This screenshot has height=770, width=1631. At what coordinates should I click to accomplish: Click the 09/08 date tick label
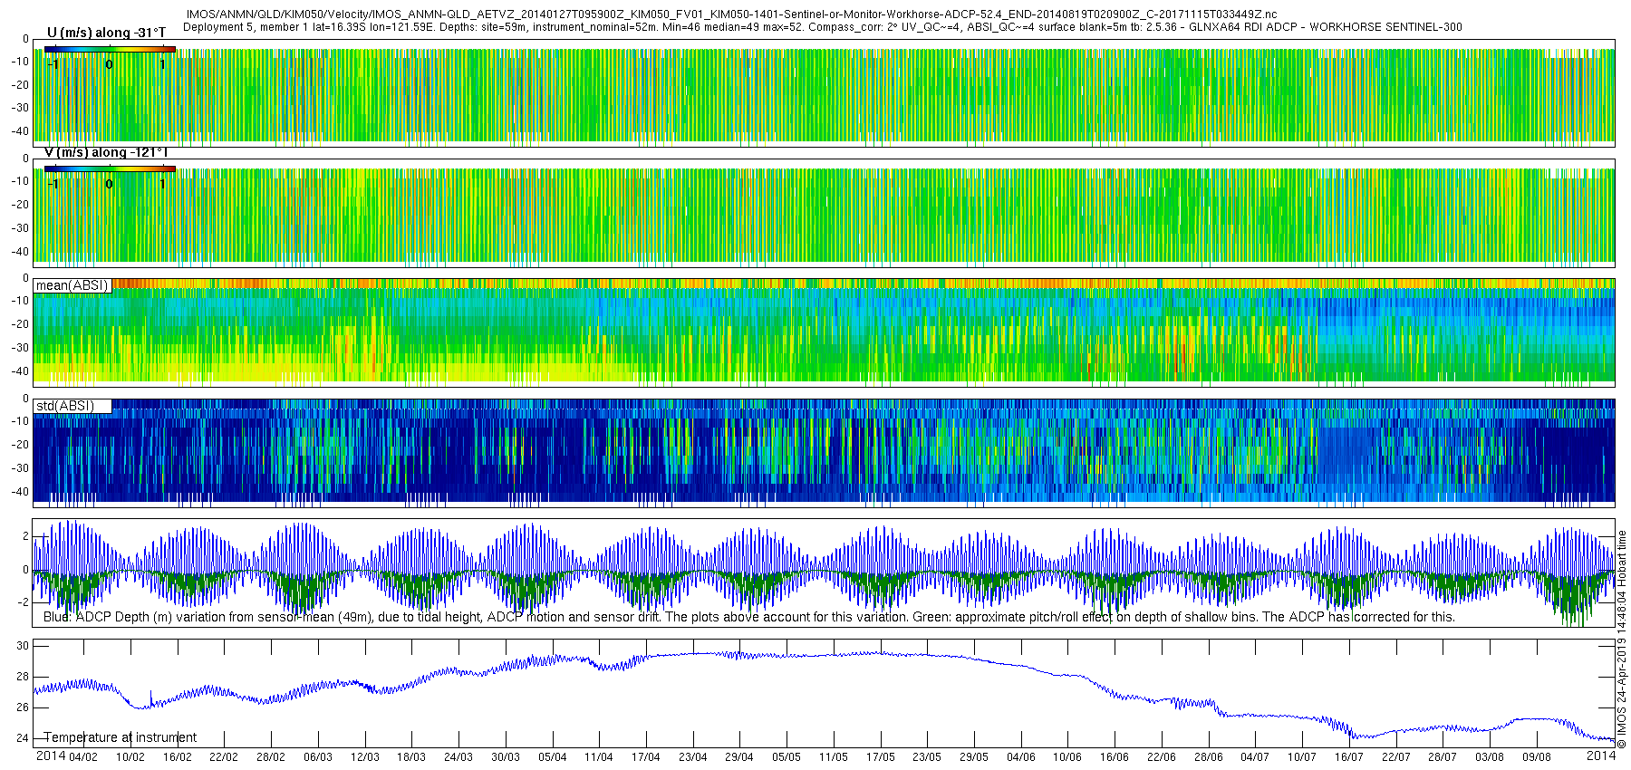[1536, 757]
